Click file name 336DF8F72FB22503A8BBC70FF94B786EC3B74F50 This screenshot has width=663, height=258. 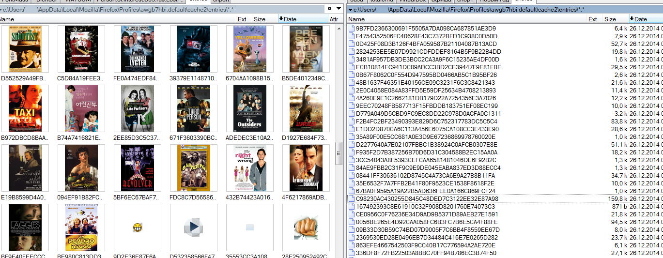[x=426, y=253]
